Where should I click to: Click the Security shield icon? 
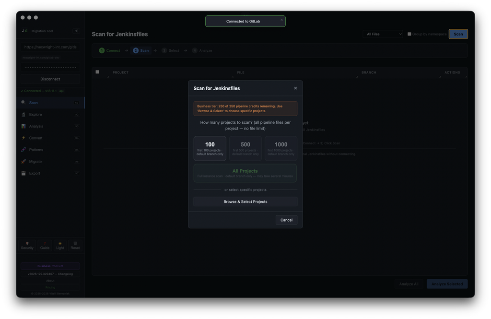(x=27, y=245)
